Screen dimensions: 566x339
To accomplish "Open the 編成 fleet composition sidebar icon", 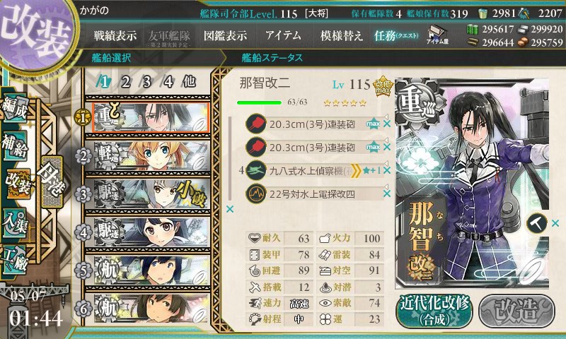I will [x=15, y=107].
